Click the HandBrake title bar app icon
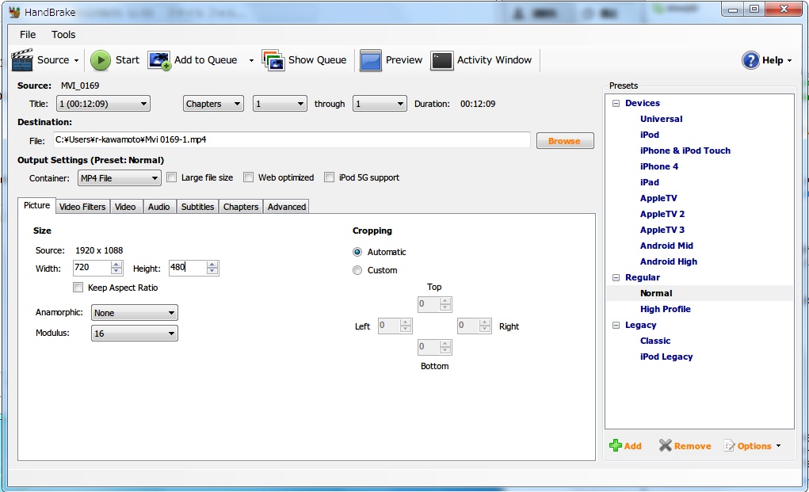 pos(14,12)
